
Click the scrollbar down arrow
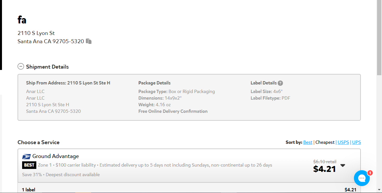point(379,190)
